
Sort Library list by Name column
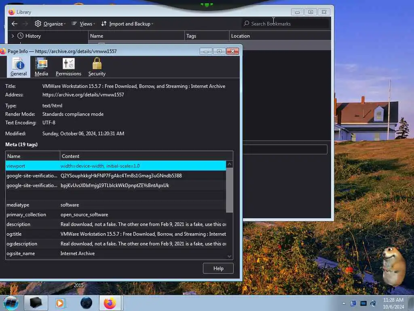(x=136, y=36)
